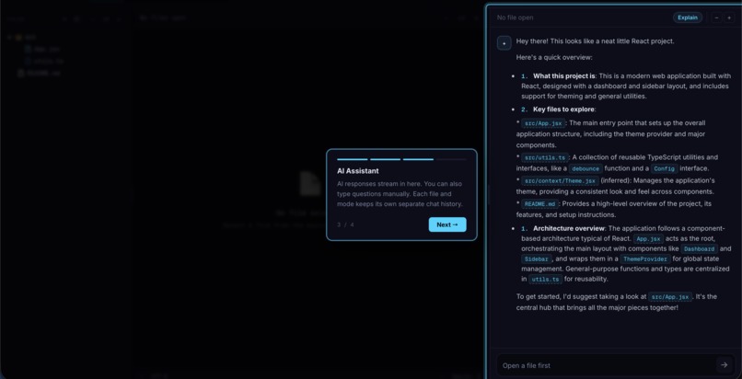Image resolution: width=742 pixels, height=379 pixels.
Task: Click the Sidebar code chip
Action: pyautogui.click(x=537, y=259)
